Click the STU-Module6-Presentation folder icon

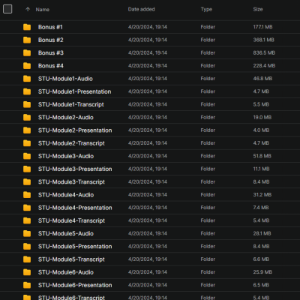click(x=27, y=285)
